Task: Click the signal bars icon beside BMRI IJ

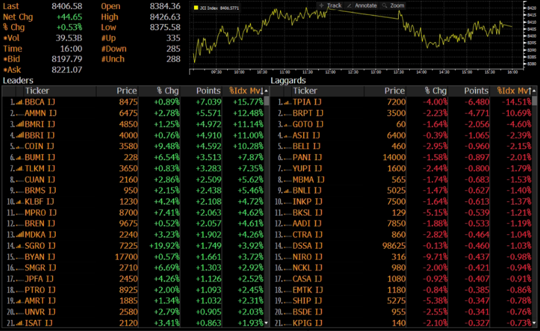Action: click(20, 124)
